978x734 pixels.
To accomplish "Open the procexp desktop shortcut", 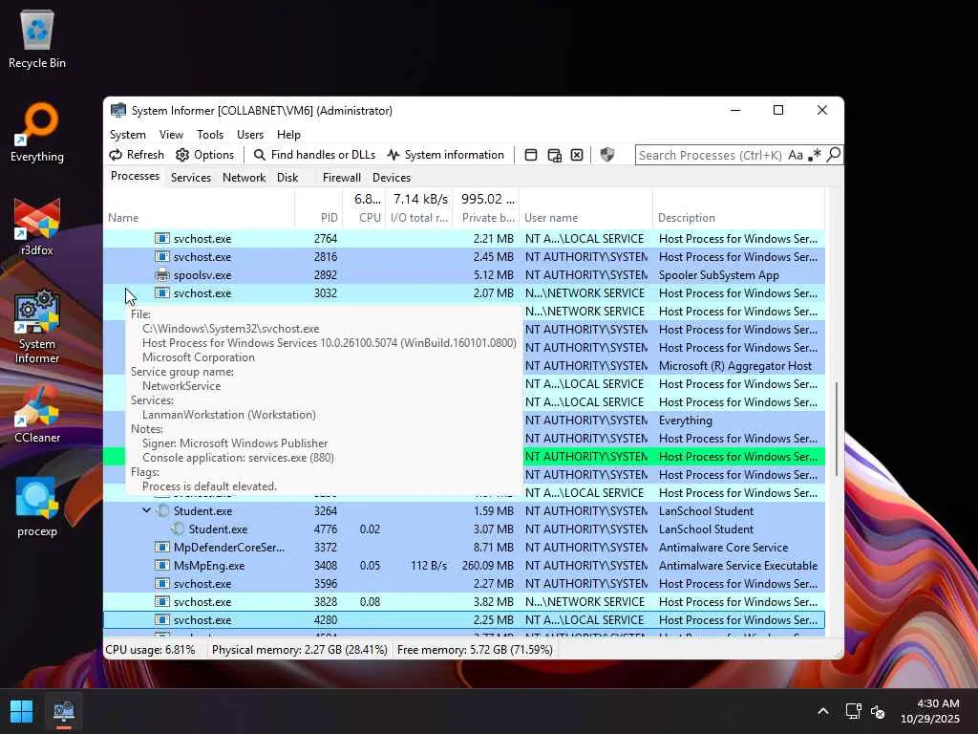I will (x=37, y=507).
